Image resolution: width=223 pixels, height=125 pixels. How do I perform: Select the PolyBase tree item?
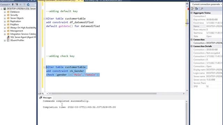point(14,25)
